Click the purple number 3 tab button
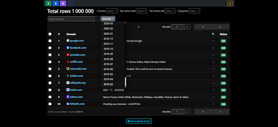The image size is (278, 127). [63, 3]
